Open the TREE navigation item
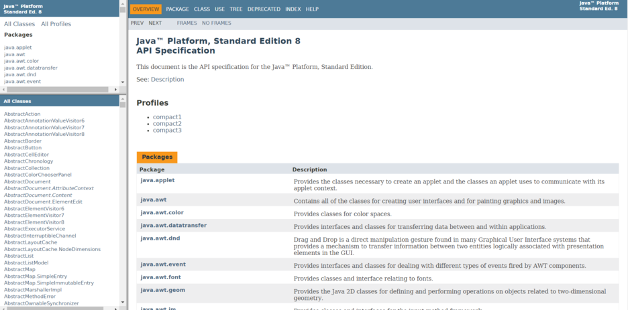628x310 pixels. coord(236,9)
